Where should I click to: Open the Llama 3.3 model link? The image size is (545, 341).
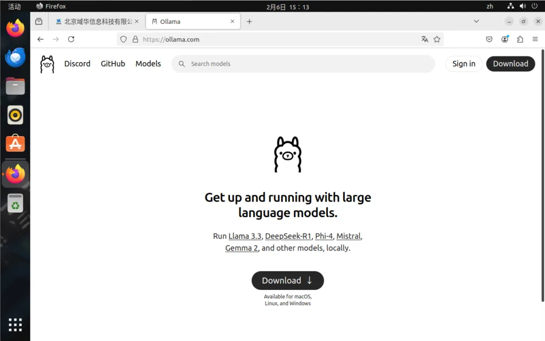tap(245, 236)
